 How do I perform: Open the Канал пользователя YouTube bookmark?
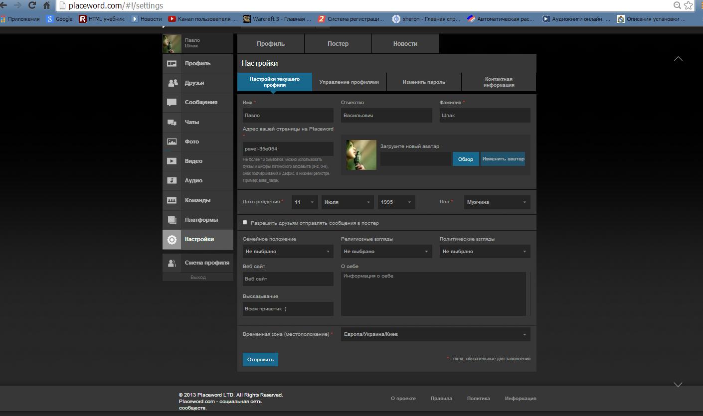pyautogui.click(x=202, y=19)
